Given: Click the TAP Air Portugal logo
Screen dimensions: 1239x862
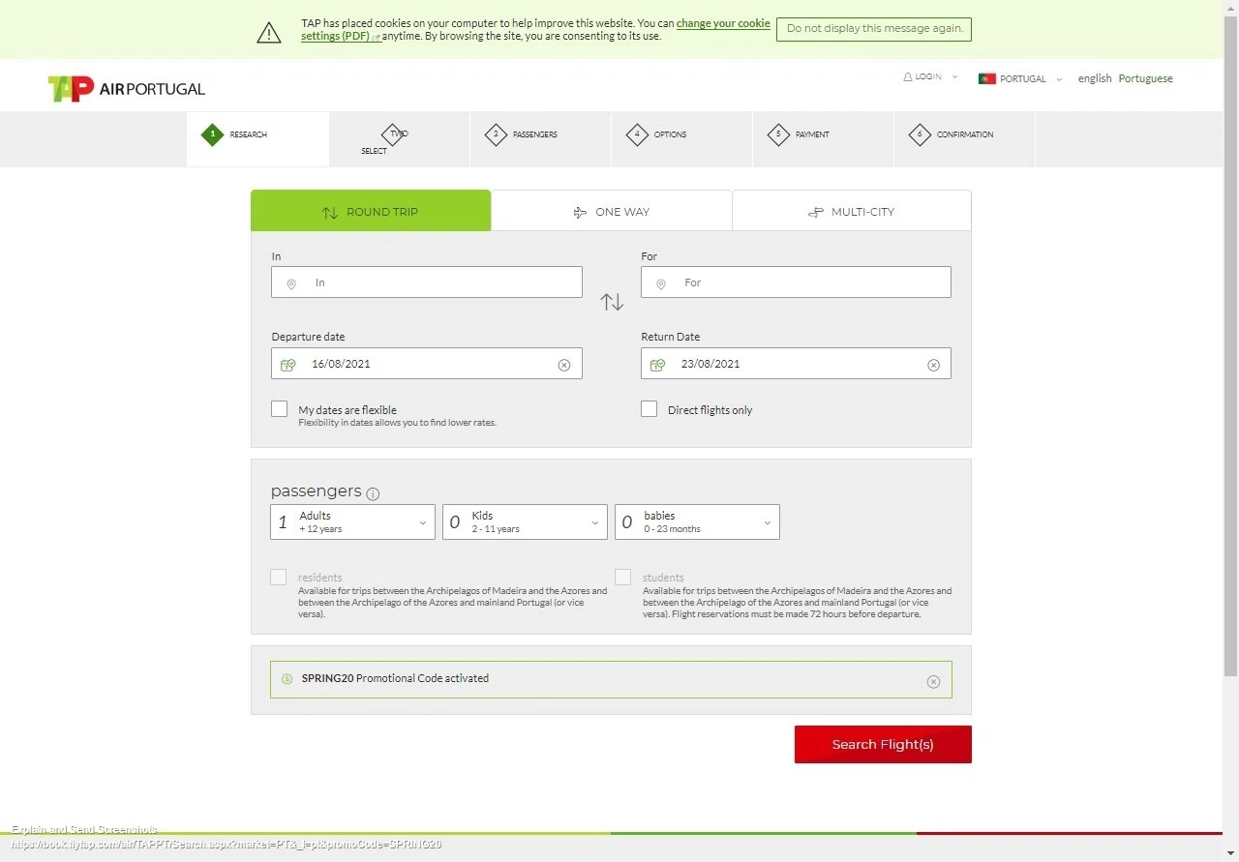Looking at the screenshot, I should 127,89.
